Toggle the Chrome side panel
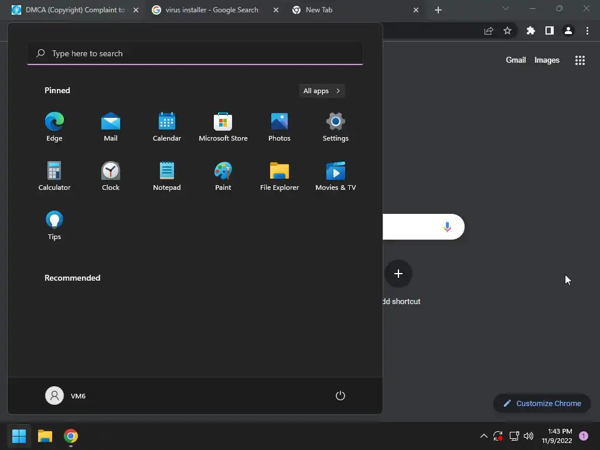 (550, 30)
